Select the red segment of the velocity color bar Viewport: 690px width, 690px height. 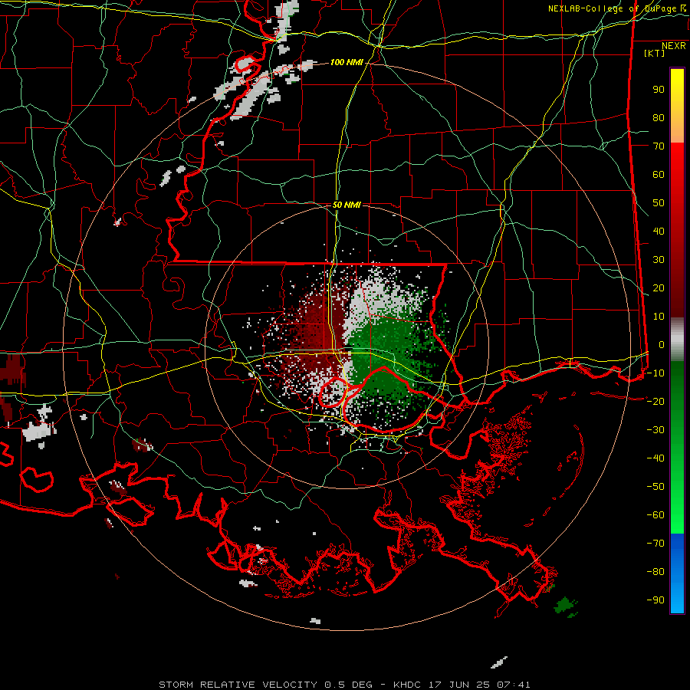click(x=677, y=230)
